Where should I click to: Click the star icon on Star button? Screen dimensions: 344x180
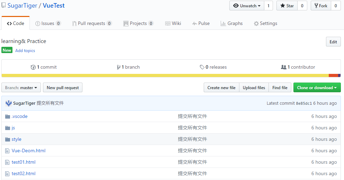(283, 6)
